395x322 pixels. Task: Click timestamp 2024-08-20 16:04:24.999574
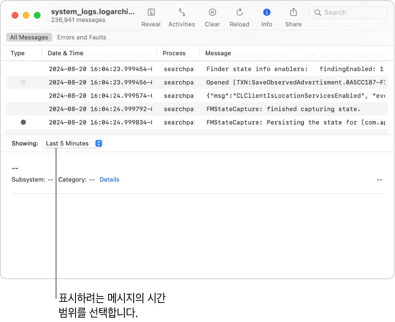101,96
